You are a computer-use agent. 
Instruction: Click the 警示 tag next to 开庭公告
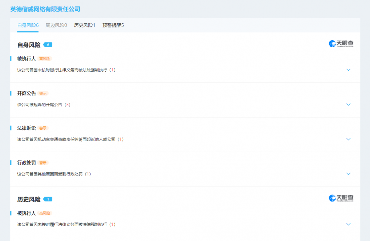click(x=43, y=94)
